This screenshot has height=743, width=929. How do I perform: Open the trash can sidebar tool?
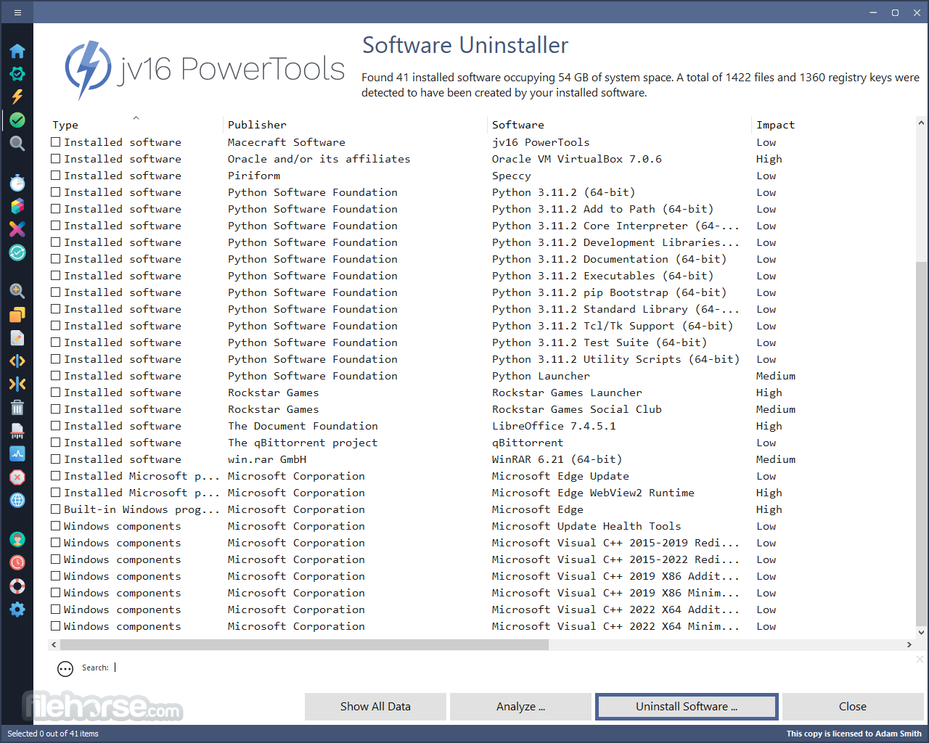(17, 407)
